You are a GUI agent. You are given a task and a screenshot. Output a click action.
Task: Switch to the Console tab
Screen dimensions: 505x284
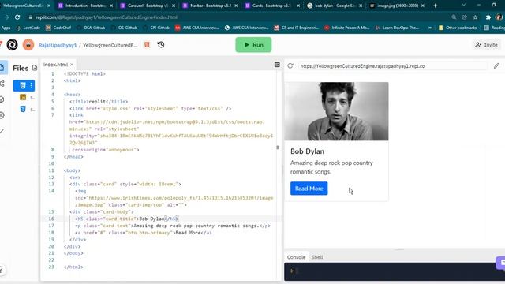coord(296,257)
